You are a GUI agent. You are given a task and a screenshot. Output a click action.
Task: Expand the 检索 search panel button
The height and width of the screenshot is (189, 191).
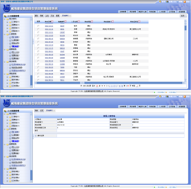183,16
